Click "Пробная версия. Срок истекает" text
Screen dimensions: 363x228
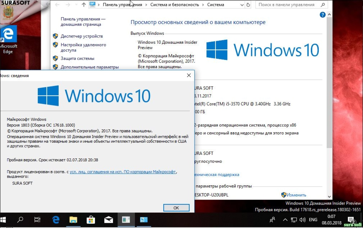coord(52,160)
